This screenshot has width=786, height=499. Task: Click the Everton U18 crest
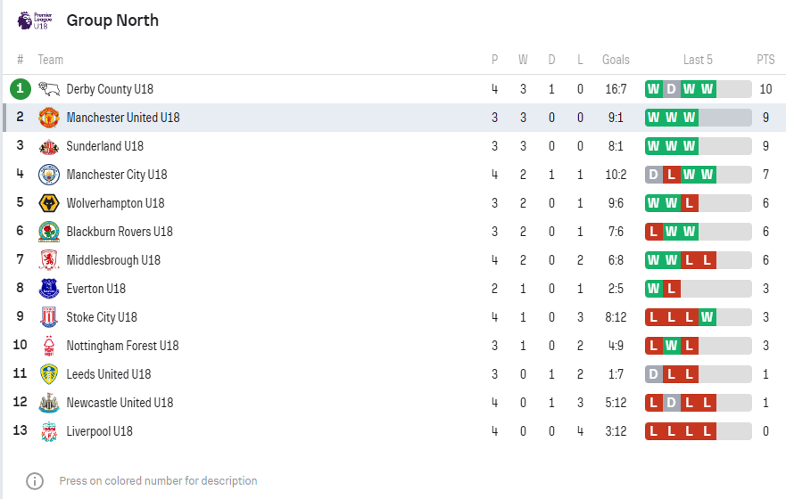coord(49,289)
